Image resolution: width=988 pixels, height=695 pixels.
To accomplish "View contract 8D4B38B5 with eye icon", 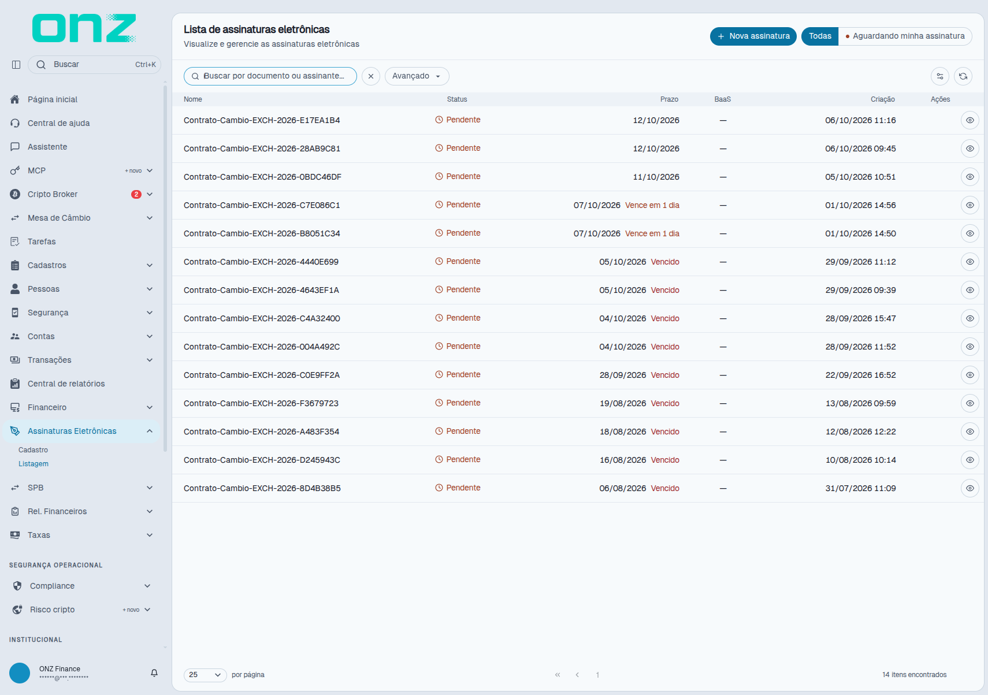I will [x=970, y=488].
